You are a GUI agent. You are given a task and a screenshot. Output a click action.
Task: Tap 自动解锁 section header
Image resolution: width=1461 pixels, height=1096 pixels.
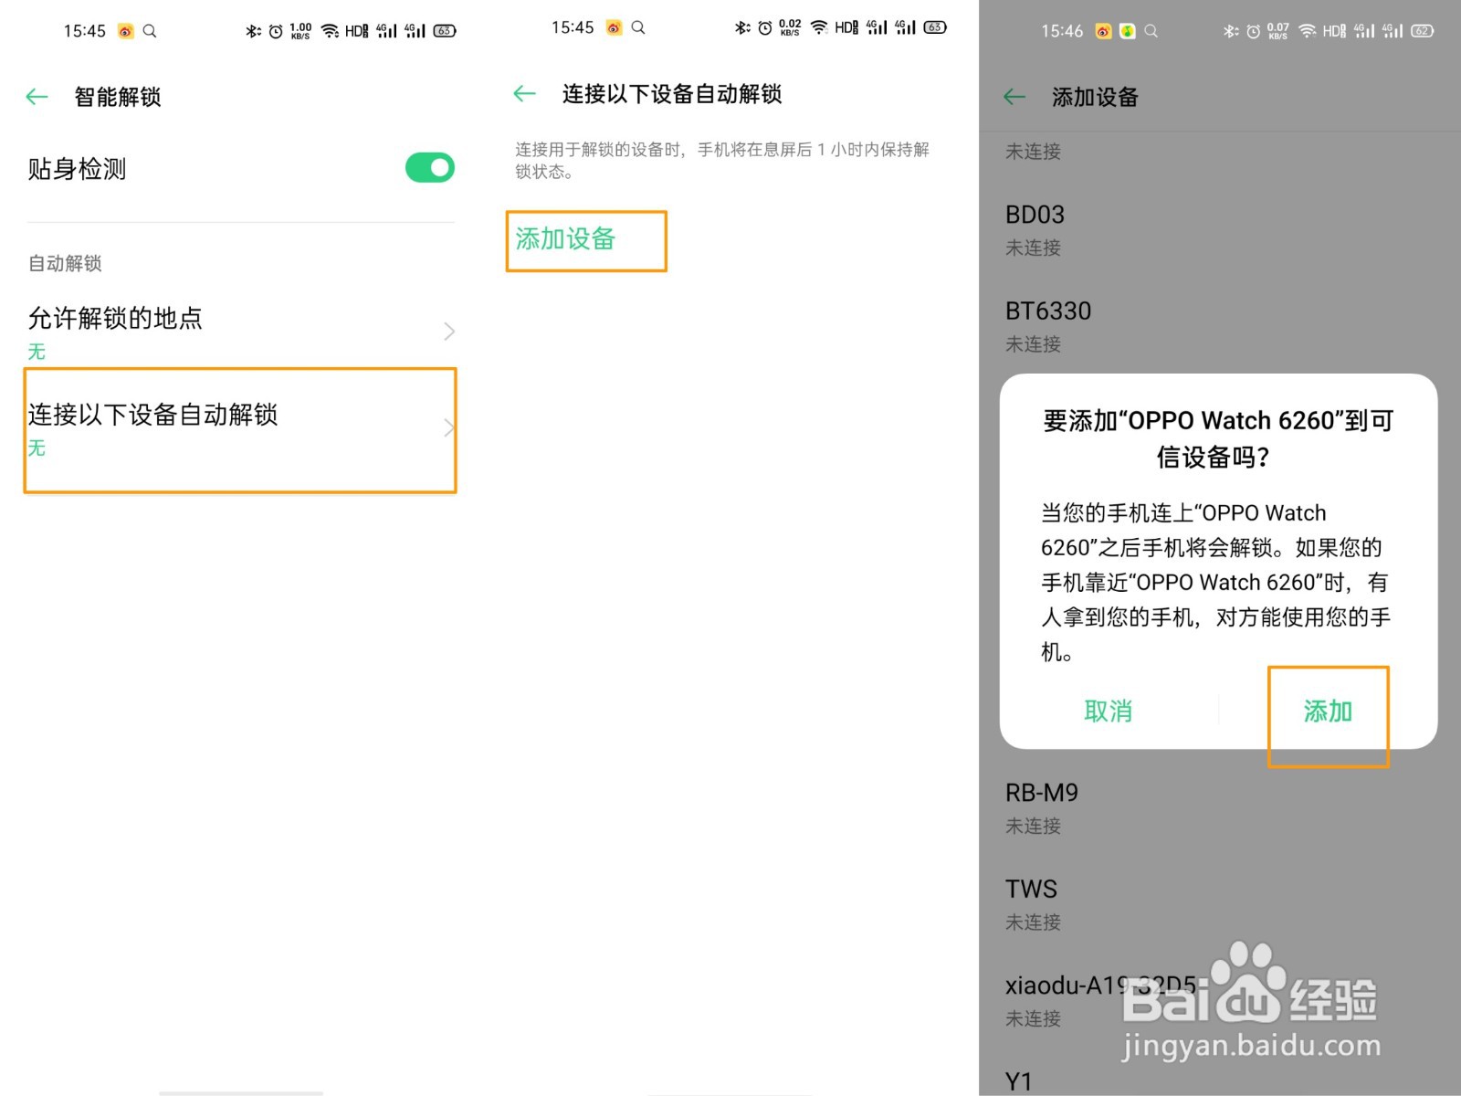coord(65,264)
